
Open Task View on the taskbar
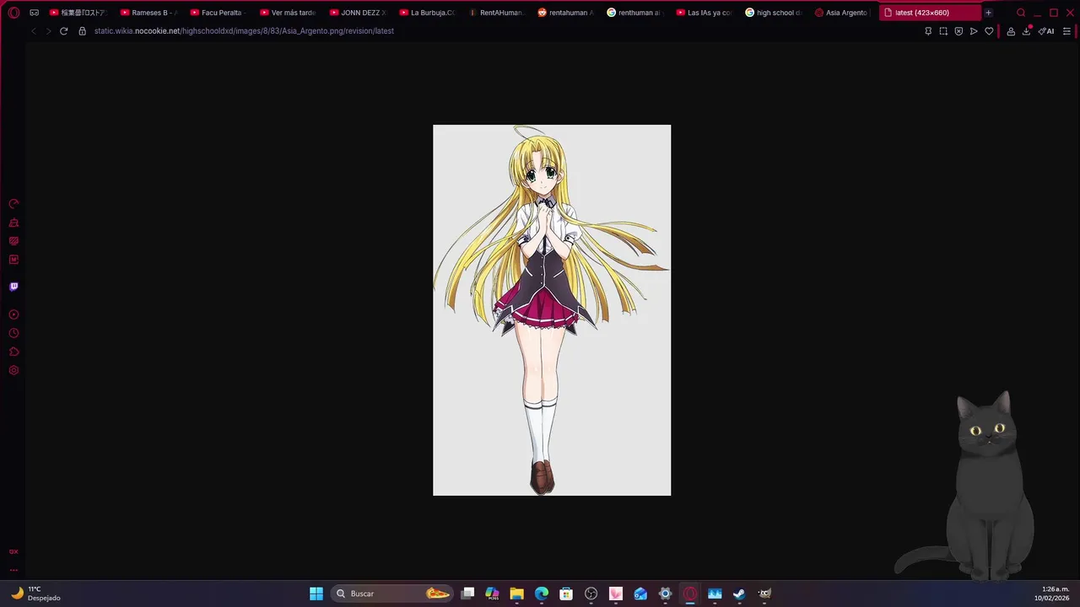[x=467, y=594]
